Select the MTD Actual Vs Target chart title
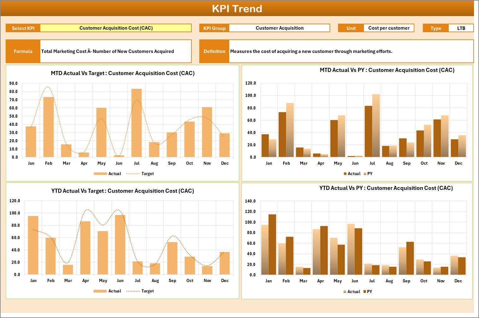The height and width of the screenshot is (318, 479). coord(123,73)
